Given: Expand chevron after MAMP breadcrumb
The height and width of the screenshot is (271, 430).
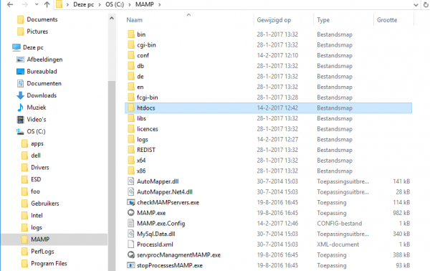Looking at the screenshot, I should point(159,5).
